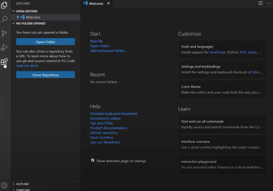The height and width of the screenshot is (191, 273).
Task: Click Join our Newsletter link
Action: (x=105, y=142)
